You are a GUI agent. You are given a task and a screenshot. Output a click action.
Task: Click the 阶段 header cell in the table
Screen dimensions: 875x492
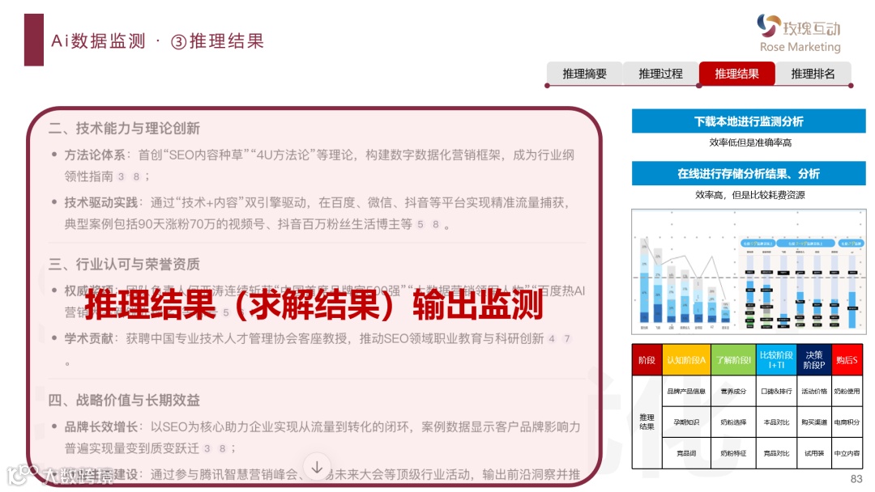pyautogui.click(x=647, y=360)
